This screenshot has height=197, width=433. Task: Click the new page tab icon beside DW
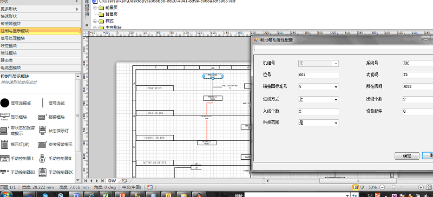coord(124,181)
